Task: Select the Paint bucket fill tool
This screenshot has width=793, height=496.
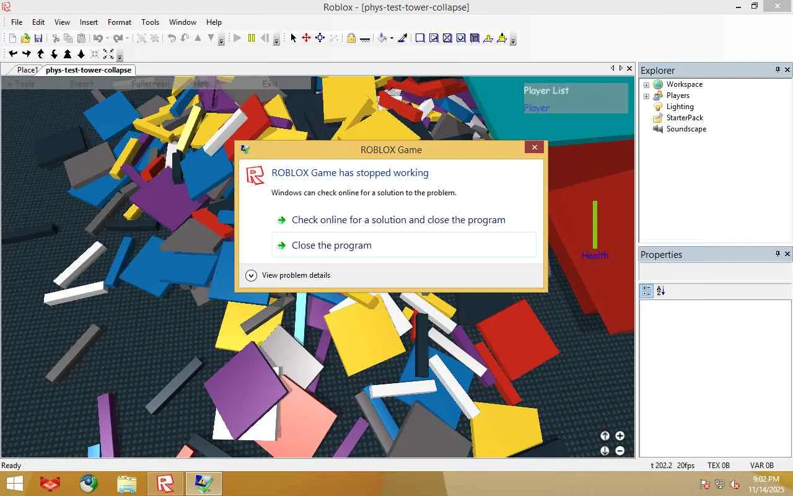Action: point(382,38)
